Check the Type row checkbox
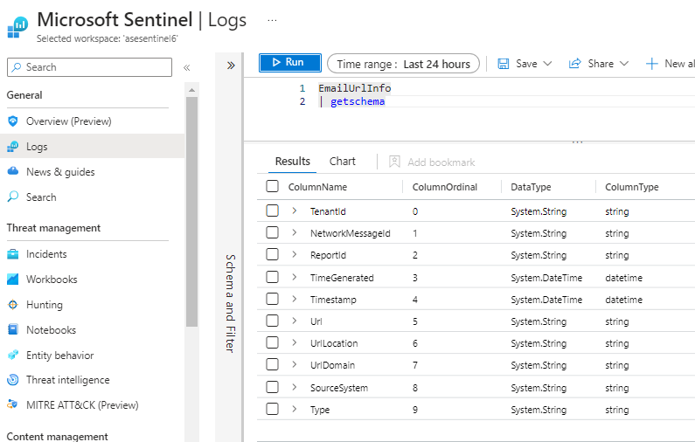Viewport: 695px width, 442px height. 272,409
